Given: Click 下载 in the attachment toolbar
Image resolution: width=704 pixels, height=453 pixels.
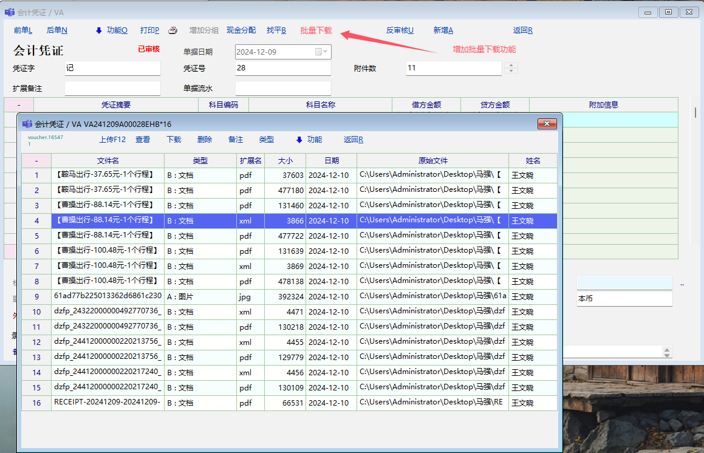Looking at the screenshot, I should (174, 140).
